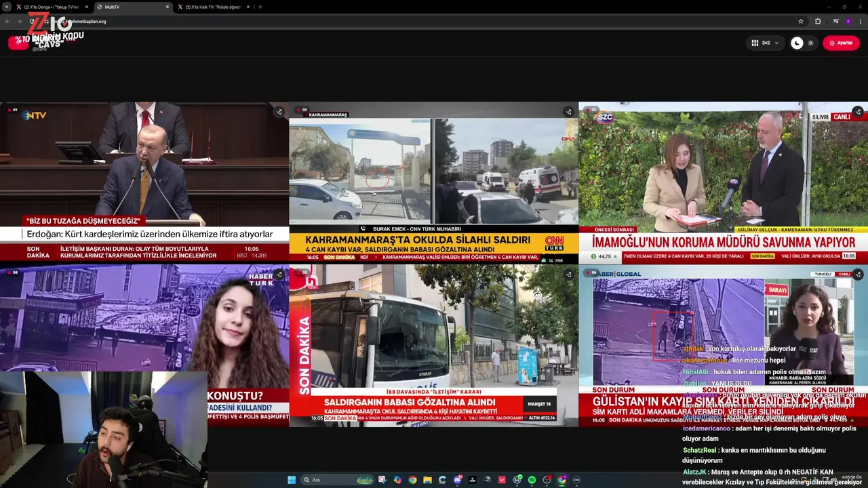Open the OBS taskbar icon

point(547,480)
